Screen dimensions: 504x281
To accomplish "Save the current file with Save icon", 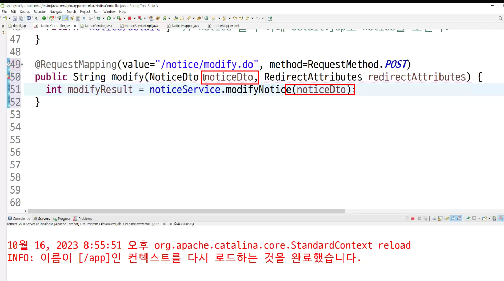I will pyautogui.click(x=14, y=18).
